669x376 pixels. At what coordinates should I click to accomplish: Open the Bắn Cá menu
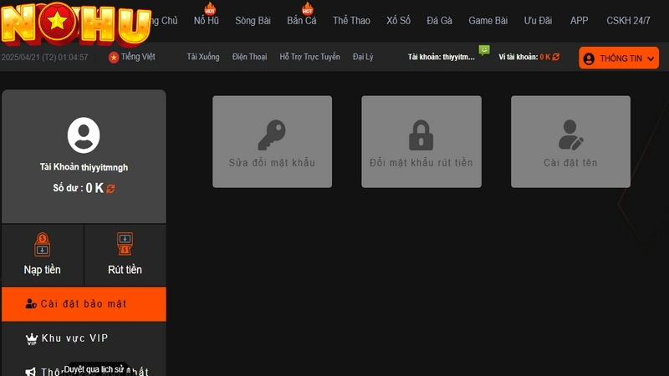301,20
